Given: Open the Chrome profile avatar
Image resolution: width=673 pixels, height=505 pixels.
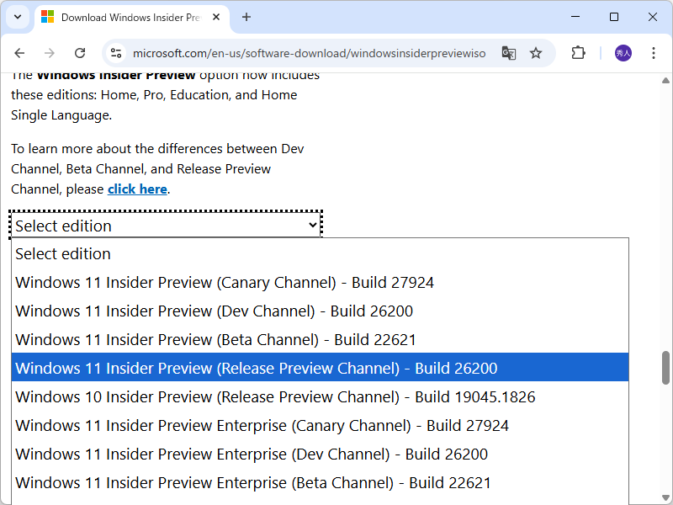Looking at the screenshot, I should (x=623, y=53).
